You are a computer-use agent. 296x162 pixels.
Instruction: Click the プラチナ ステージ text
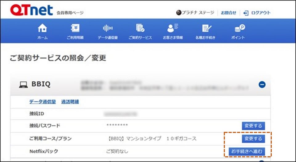click(x=198, y=13)
